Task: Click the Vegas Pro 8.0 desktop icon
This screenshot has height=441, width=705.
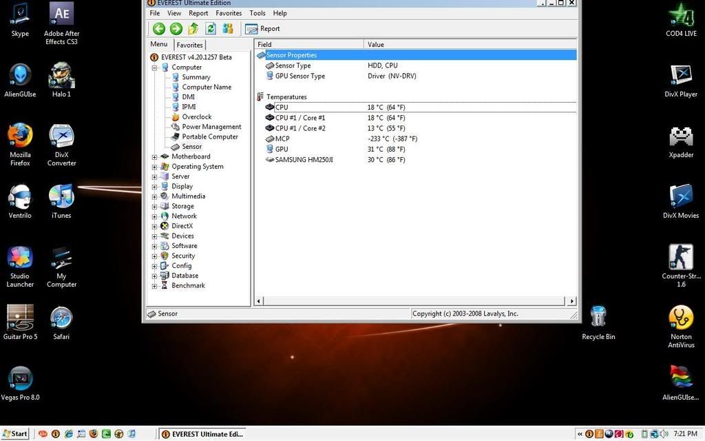Action: click(20, 383)
